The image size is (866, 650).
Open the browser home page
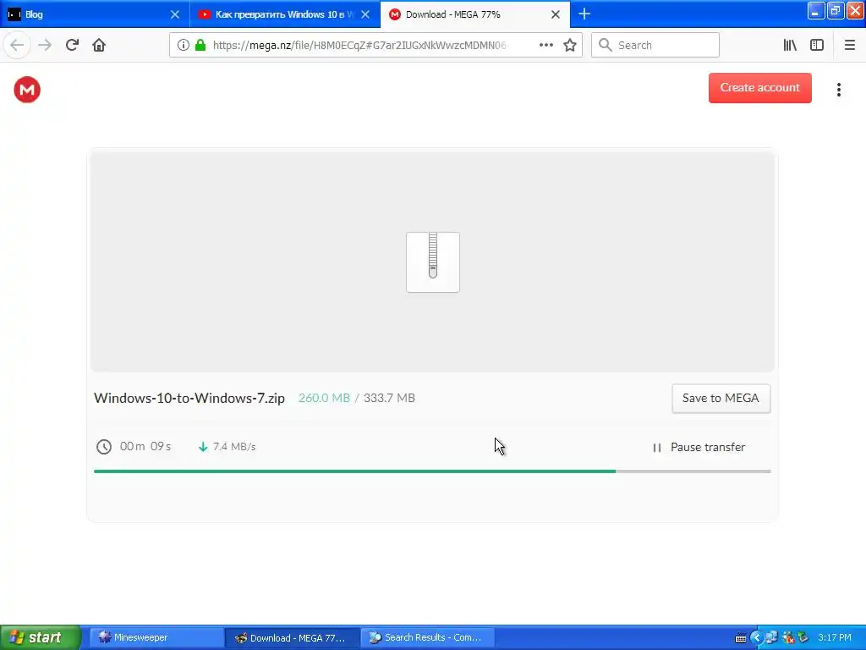[x=99, y=46]
